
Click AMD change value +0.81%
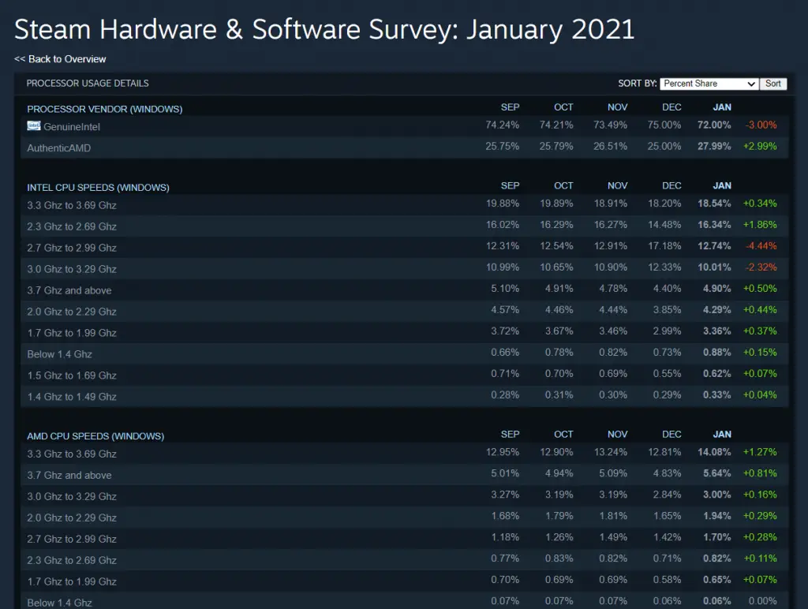(760, 473)
